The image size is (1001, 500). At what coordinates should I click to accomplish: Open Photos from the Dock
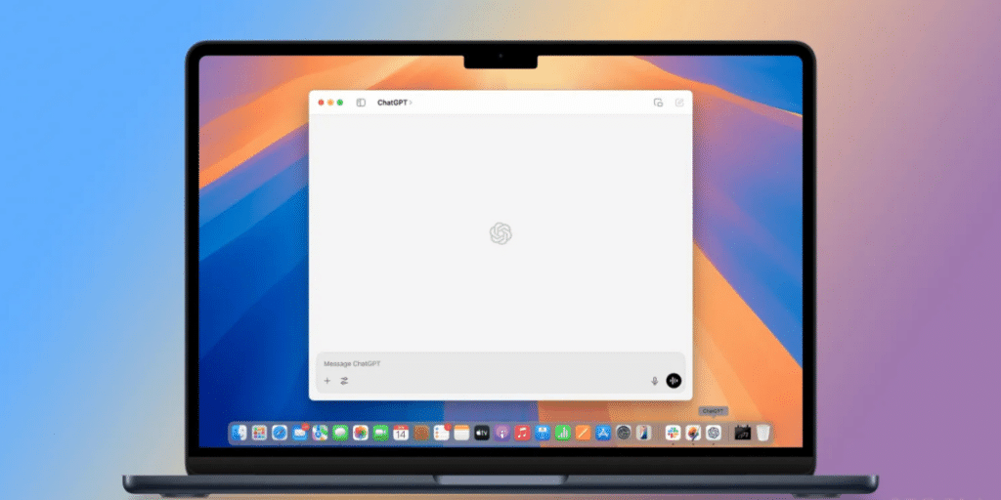361,433
